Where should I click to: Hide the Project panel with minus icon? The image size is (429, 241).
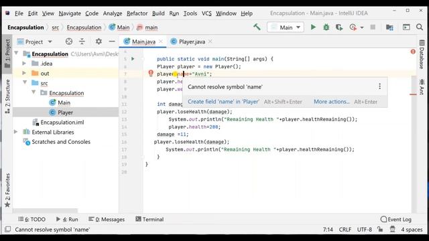(x=112, y=42)
